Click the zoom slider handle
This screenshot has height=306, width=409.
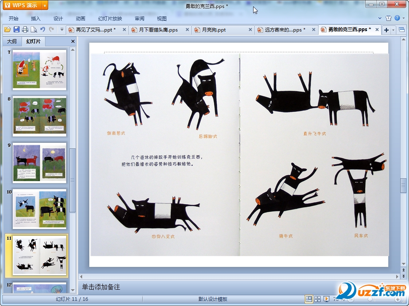(x=370, y=299)
